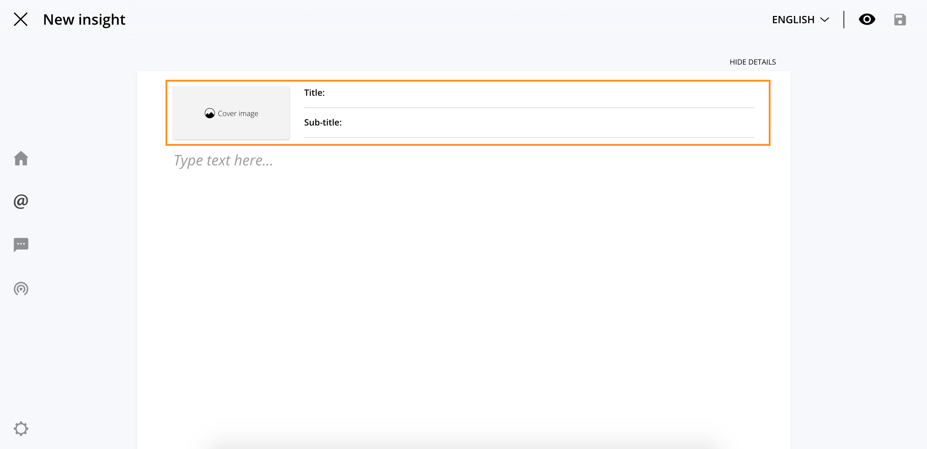927x449 pixels.
Task: Save the insight with the floppy disk icon
Action: point(900,20)
